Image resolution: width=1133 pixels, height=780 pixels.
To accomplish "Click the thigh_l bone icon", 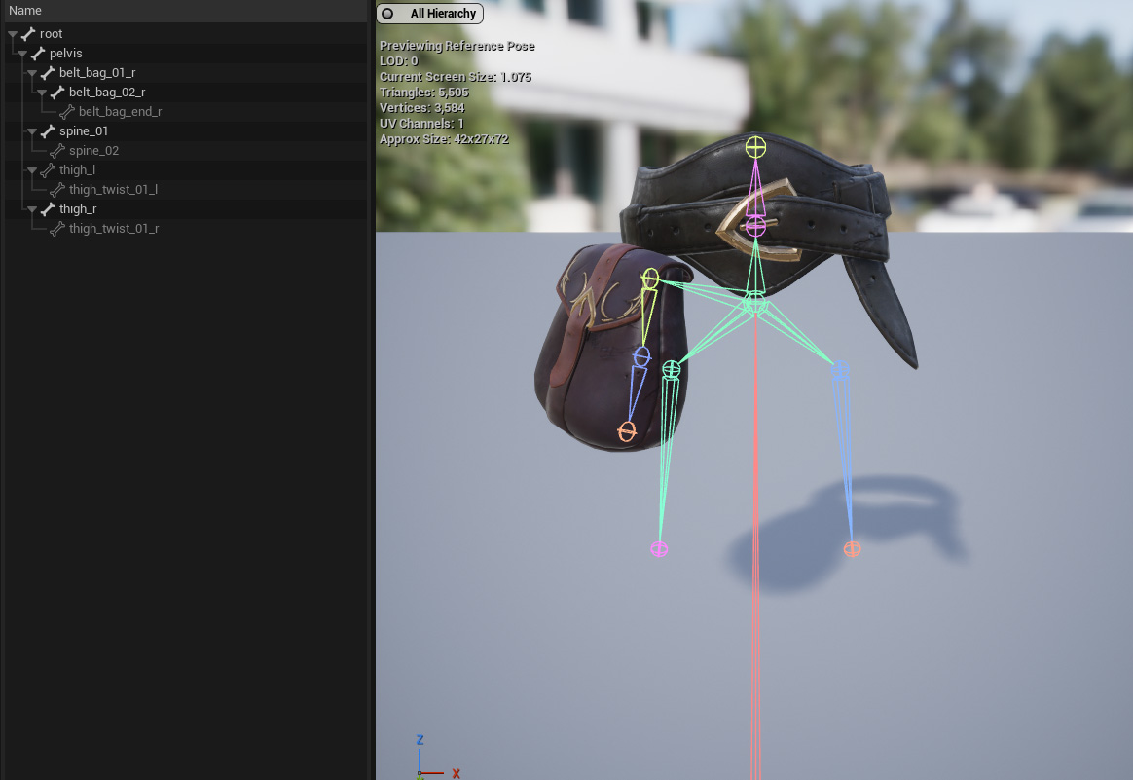I will click(x=48, y=170).
